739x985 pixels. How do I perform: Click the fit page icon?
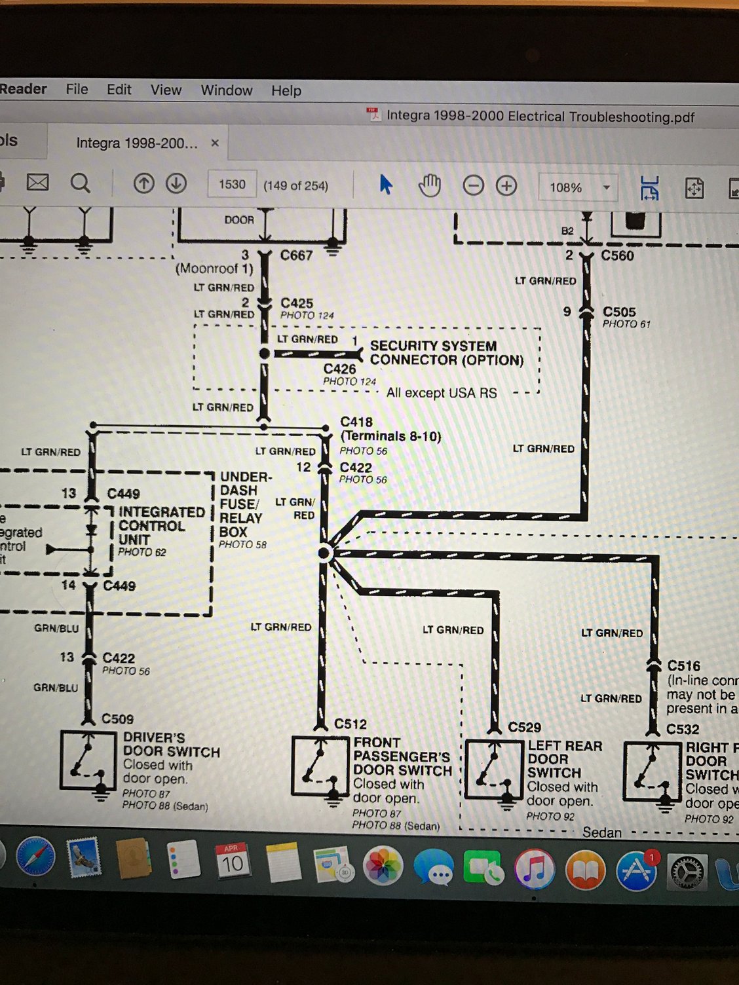tap(694, 189)
